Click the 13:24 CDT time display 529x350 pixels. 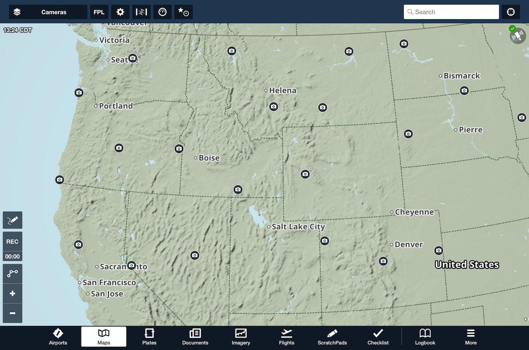point(18,30)
